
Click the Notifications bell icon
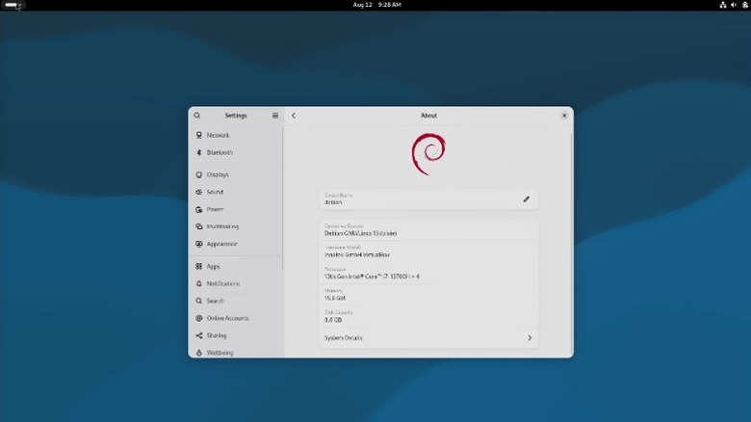coord(198,283)
